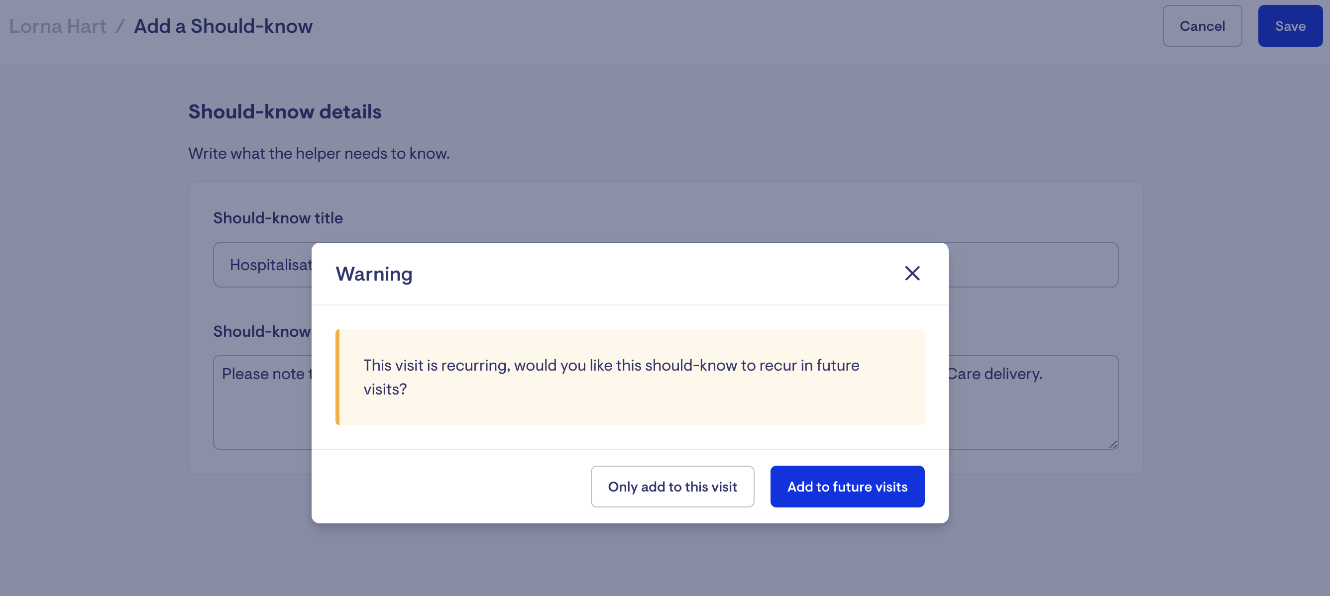Click the 'Add a Should-know' page title

[223, 26]
